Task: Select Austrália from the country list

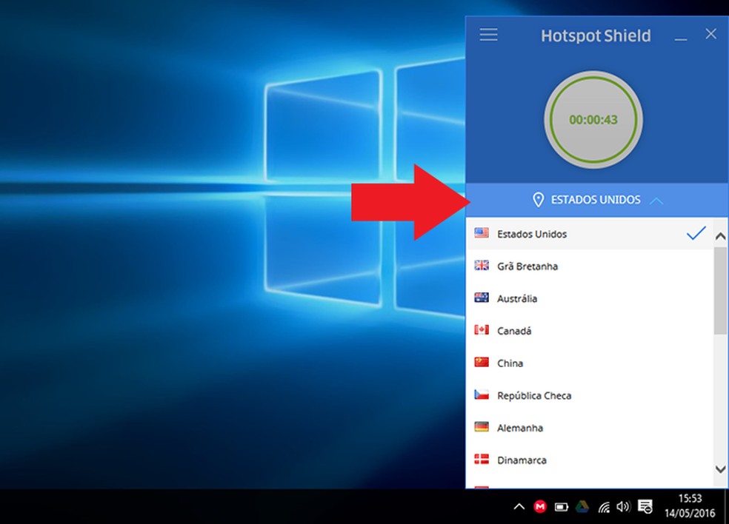Action: [517, 299]
